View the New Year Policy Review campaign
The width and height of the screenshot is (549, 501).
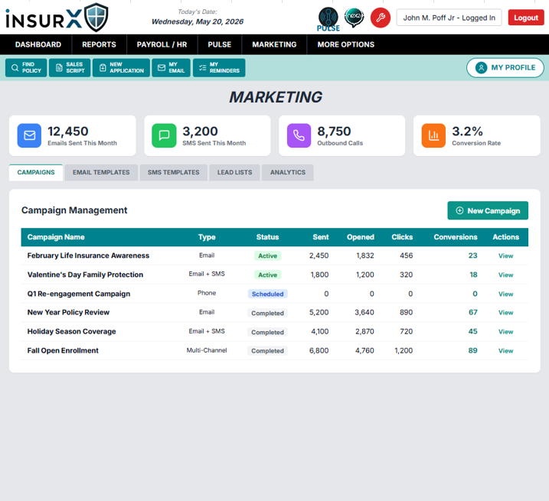505,313
